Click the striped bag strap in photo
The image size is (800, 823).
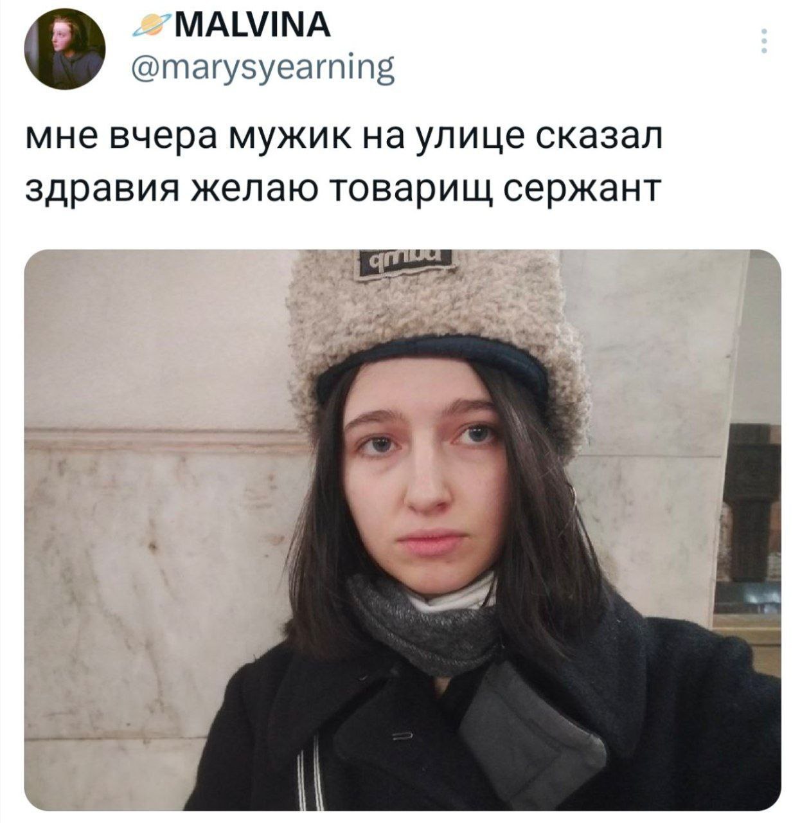pyautogui.click(x=310, y=773)
